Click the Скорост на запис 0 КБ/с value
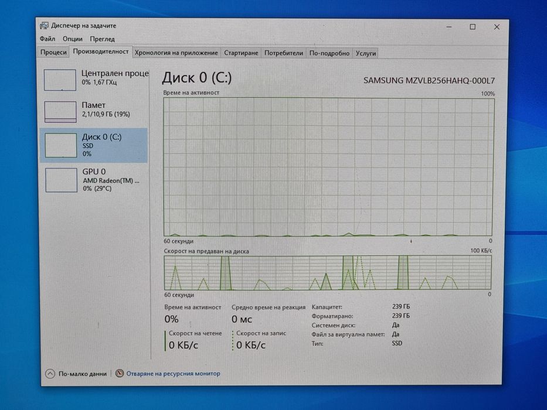The image size is (547, 410). click(x=251, y=345)
